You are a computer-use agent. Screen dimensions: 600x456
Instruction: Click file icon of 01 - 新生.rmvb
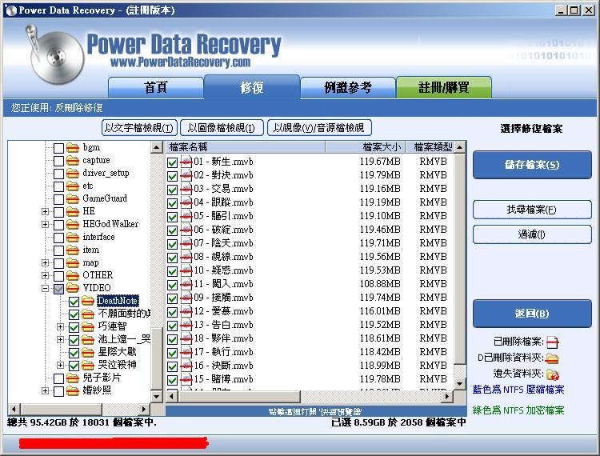[x=186, y=162]
